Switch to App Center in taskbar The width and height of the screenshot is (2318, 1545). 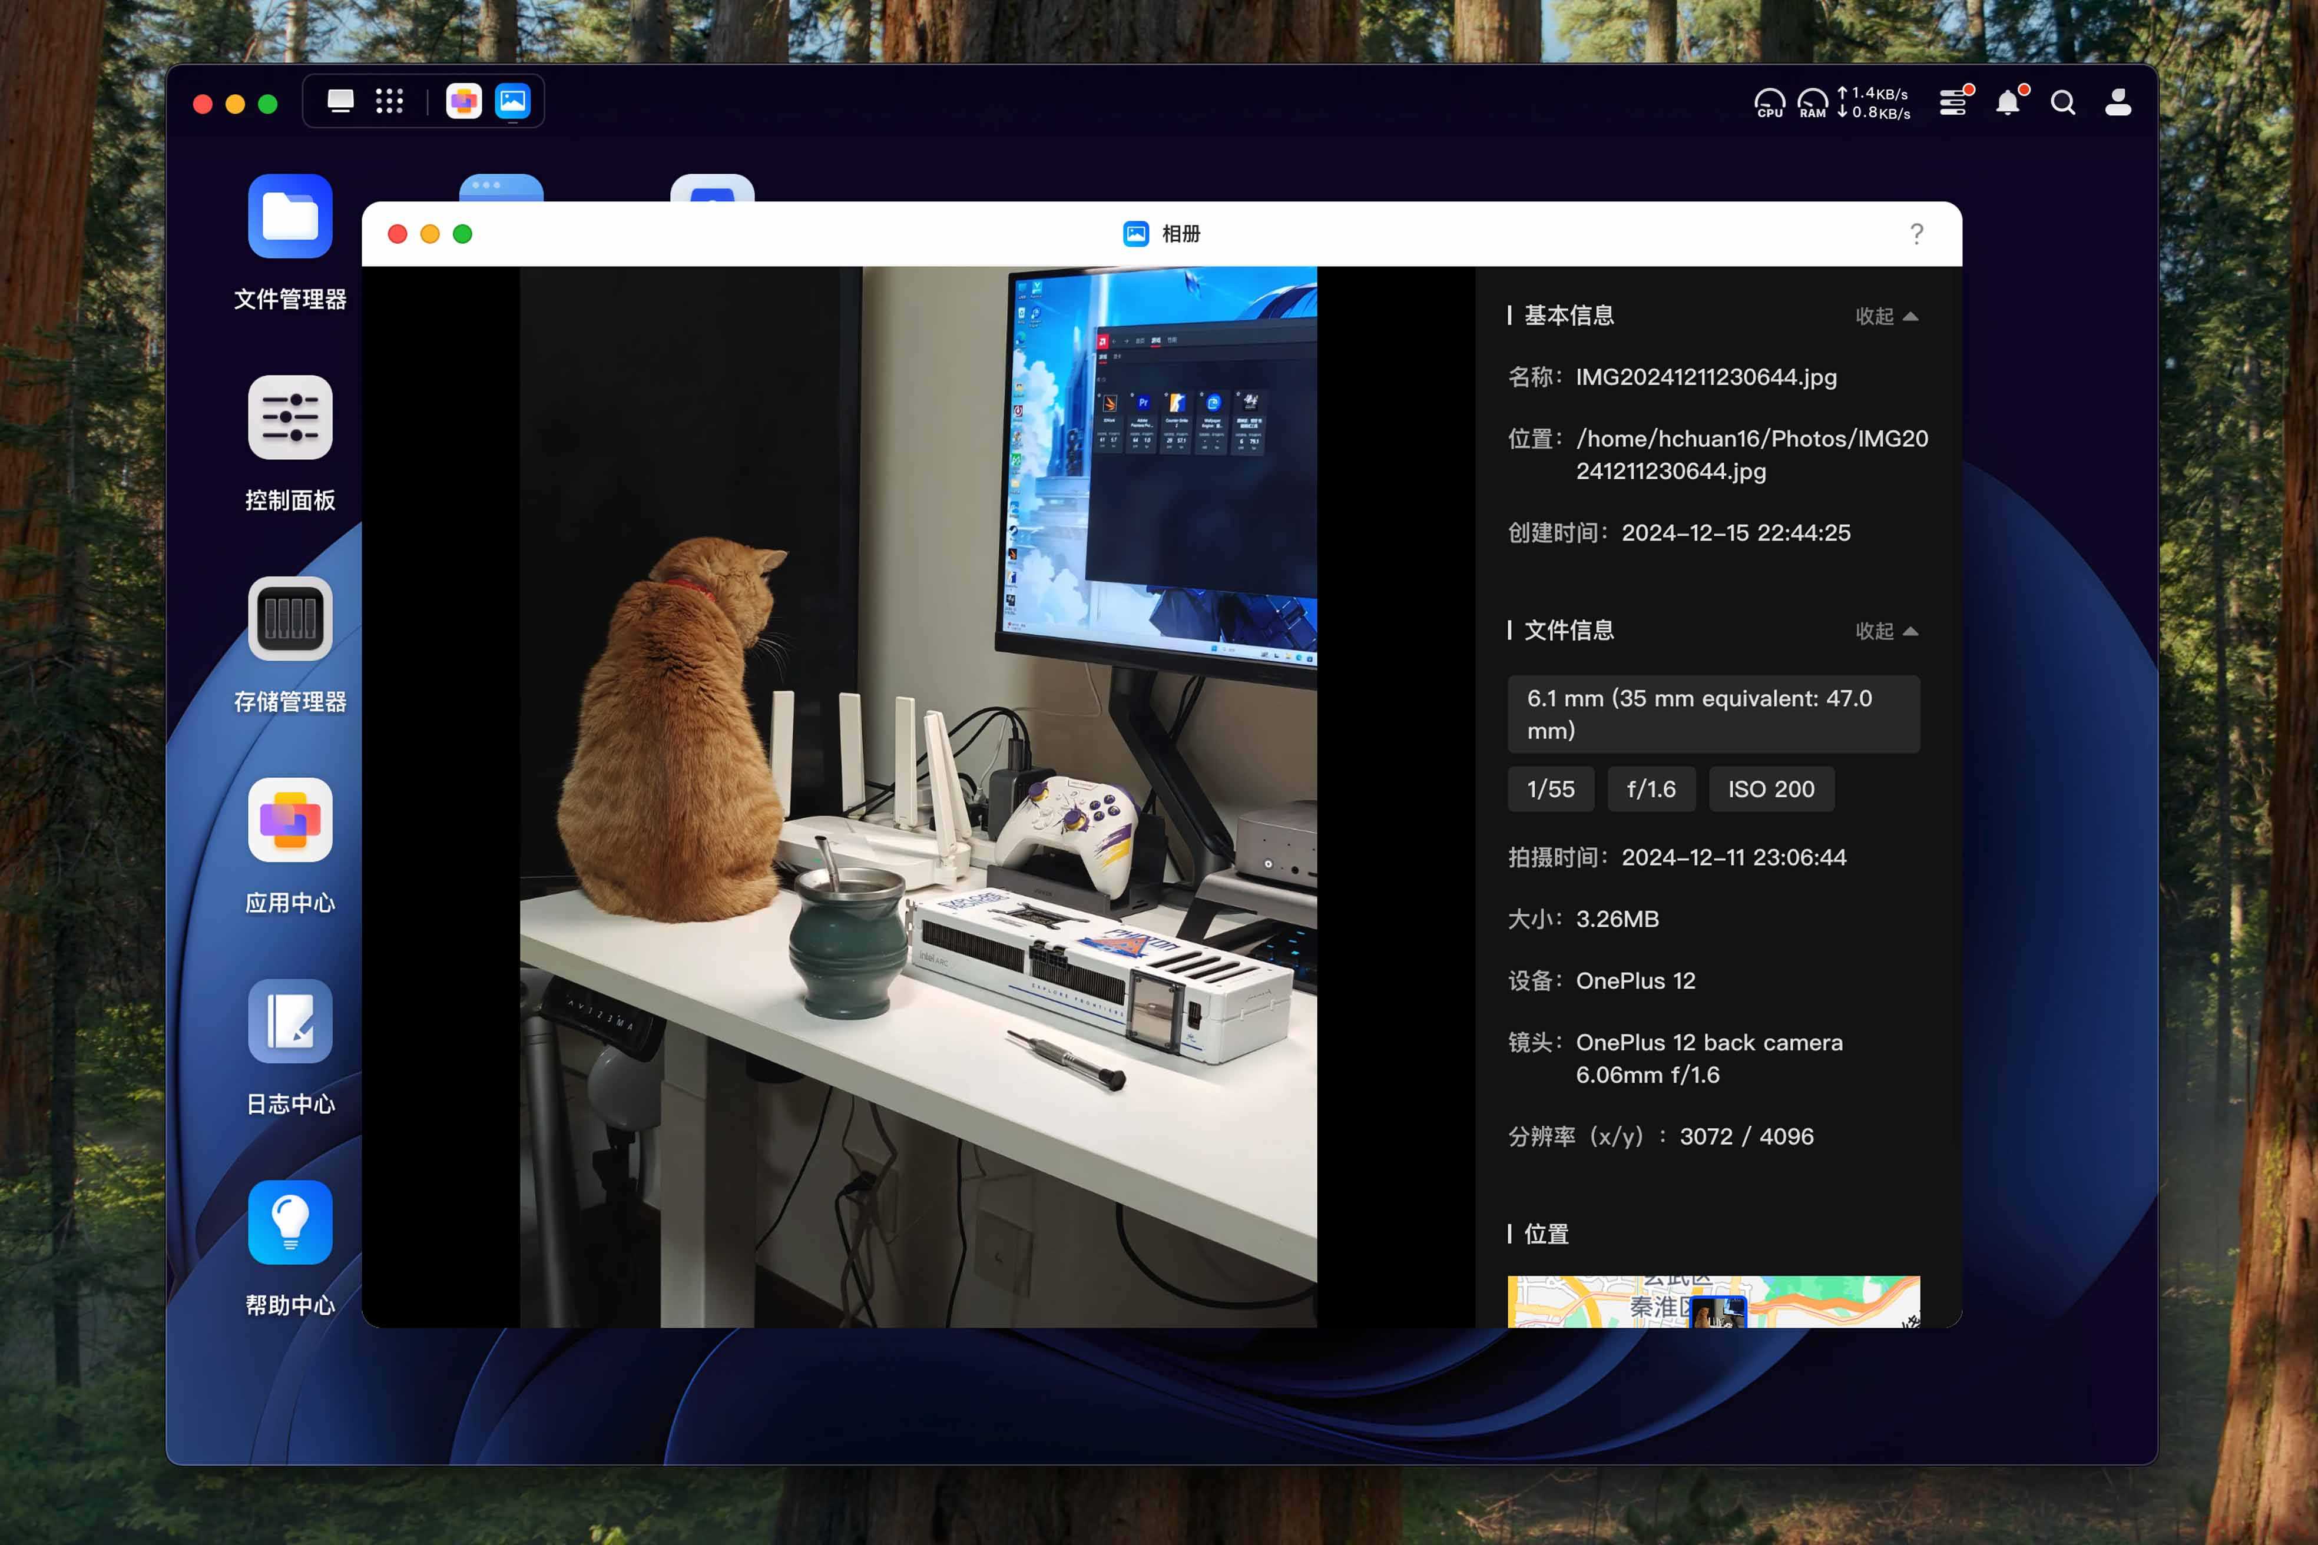click(463, 101)
